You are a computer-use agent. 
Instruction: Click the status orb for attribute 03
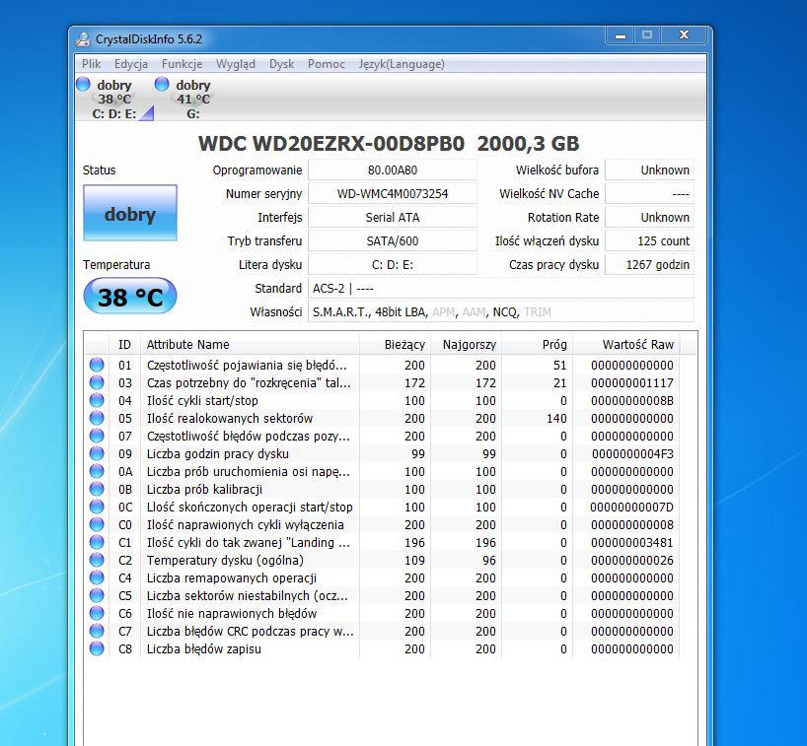(x=97, y=382)
